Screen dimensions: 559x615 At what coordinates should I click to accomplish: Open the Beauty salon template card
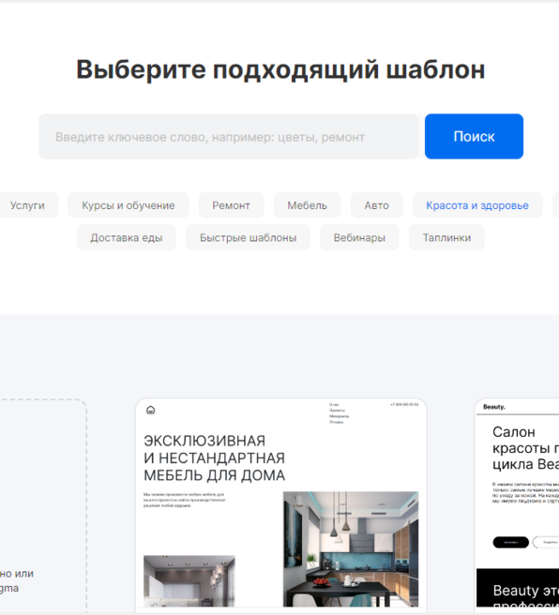point(517,505)
